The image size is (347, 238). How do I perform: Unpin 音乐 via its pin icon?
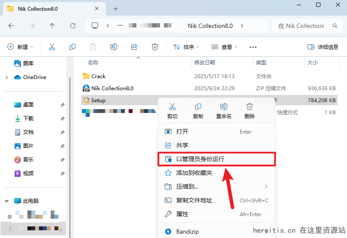62,160
